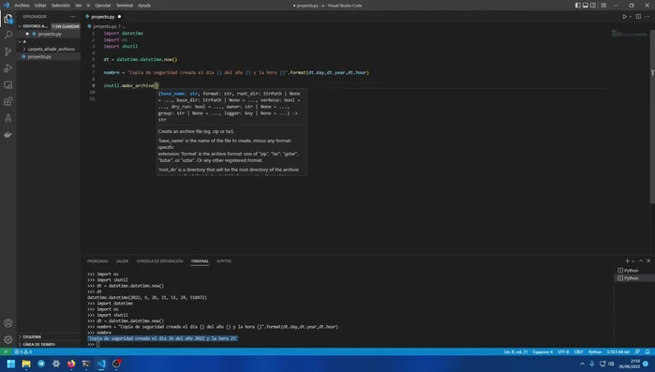Split the editor to the right
655x372 pixels.
[x=638, y=17]
